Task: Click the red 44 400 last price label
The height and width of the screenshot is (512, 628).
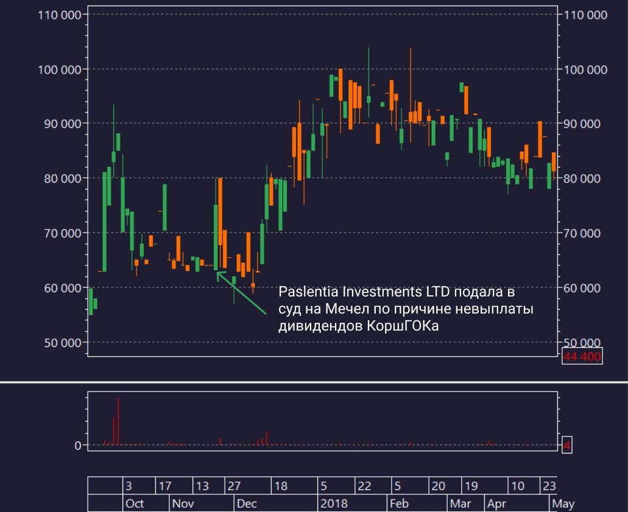Action: 582,356
